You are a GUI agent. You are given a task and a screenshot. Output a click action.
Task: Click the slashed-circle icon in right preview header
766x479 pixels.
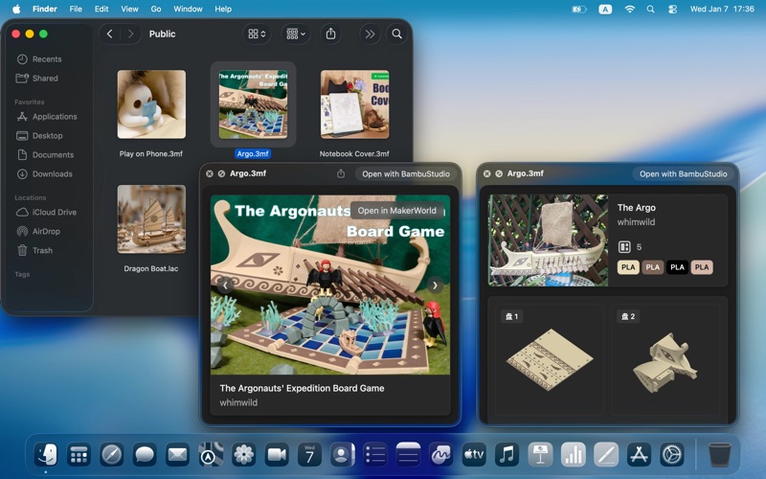tap(499, 173)
